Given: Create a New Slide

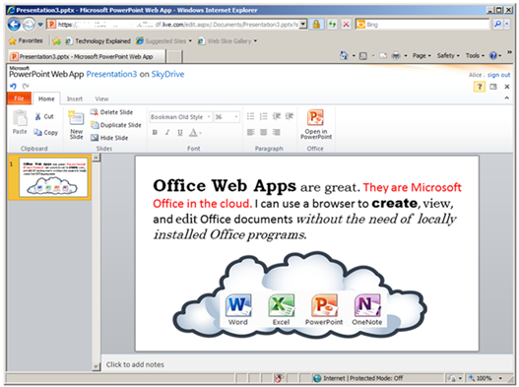Looking at the screenshot, I should coord(76,125).
